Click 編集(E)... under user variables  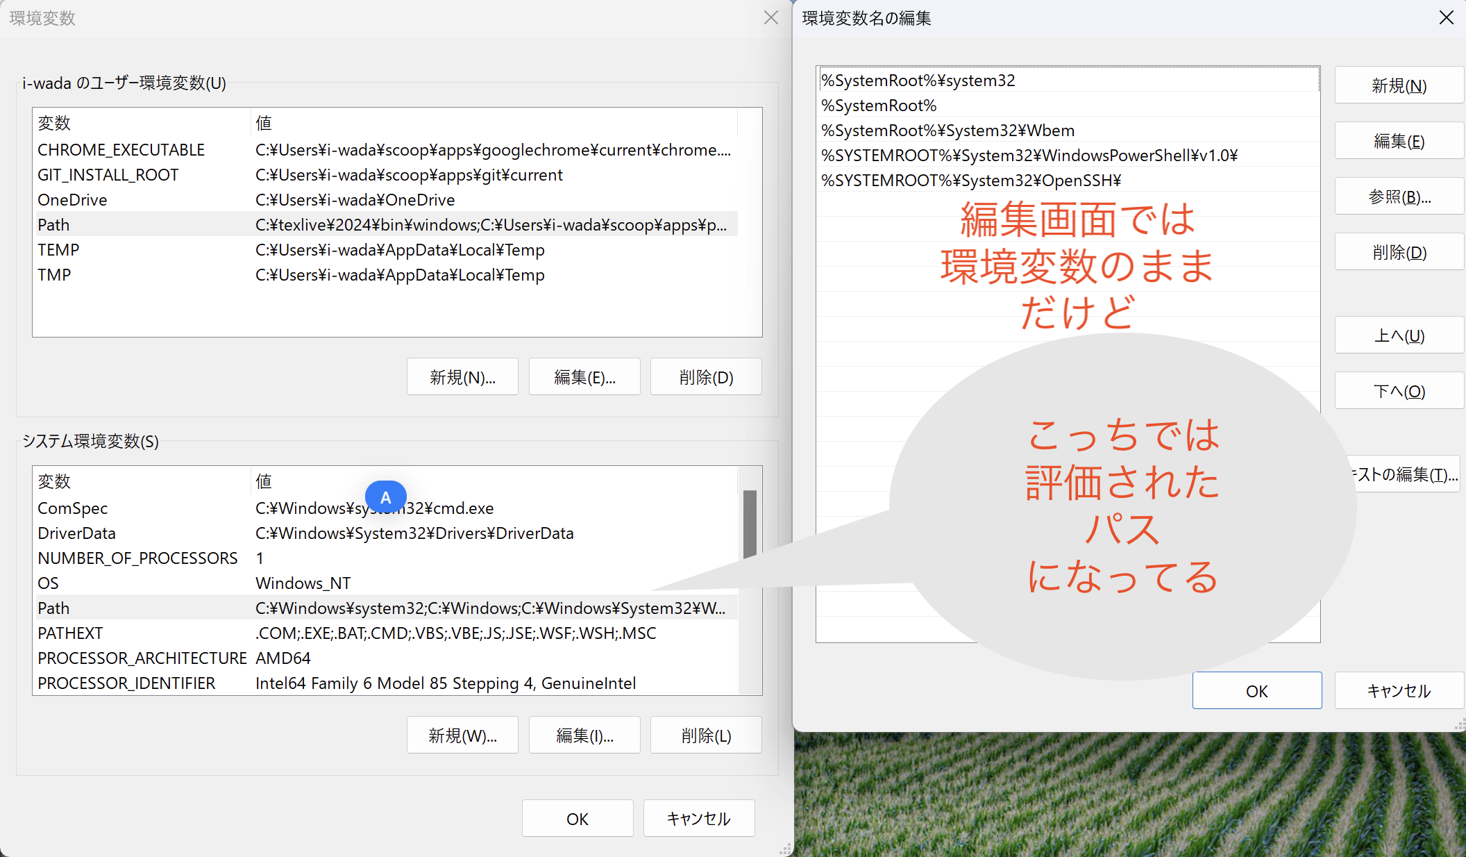pos(584,377)
